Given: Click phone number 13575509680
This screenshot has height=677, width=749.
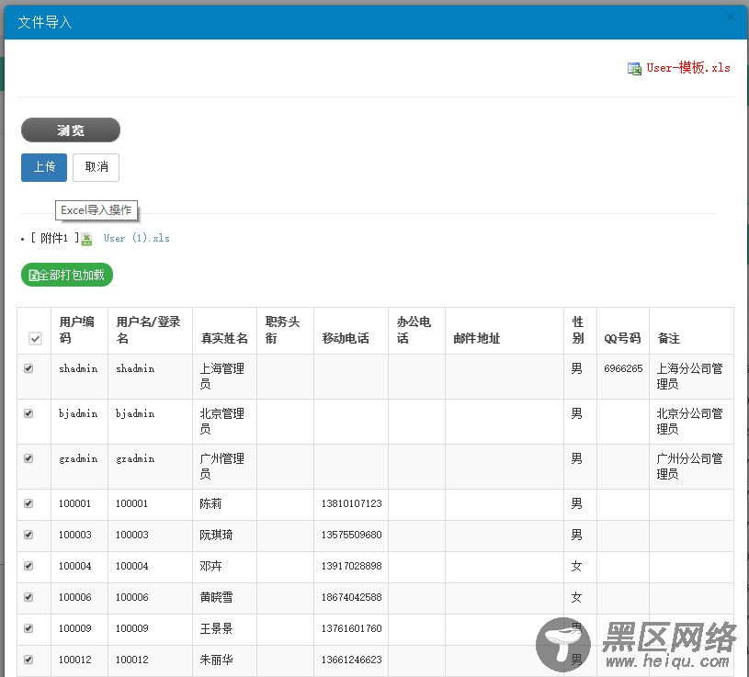Looking at the screenshot, I should coord(352,535).
